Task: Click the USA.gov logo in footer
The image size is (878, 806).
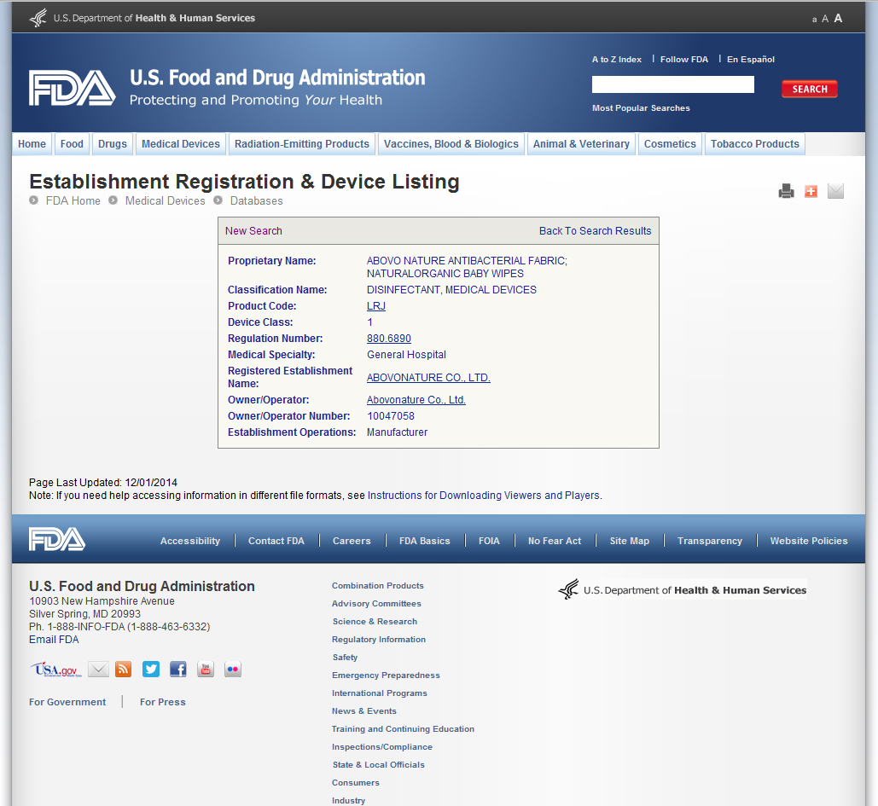Action: (56, 670)
